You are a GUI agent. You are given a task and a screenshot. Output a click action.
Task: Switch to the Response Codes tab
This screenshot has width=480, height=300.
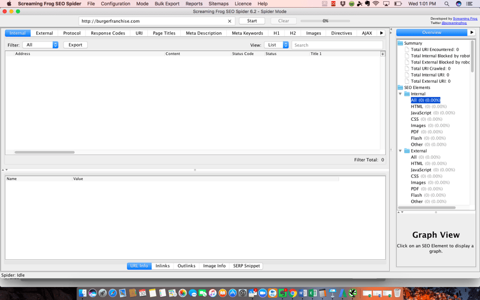pyautogui.click(x=108, y=33)
